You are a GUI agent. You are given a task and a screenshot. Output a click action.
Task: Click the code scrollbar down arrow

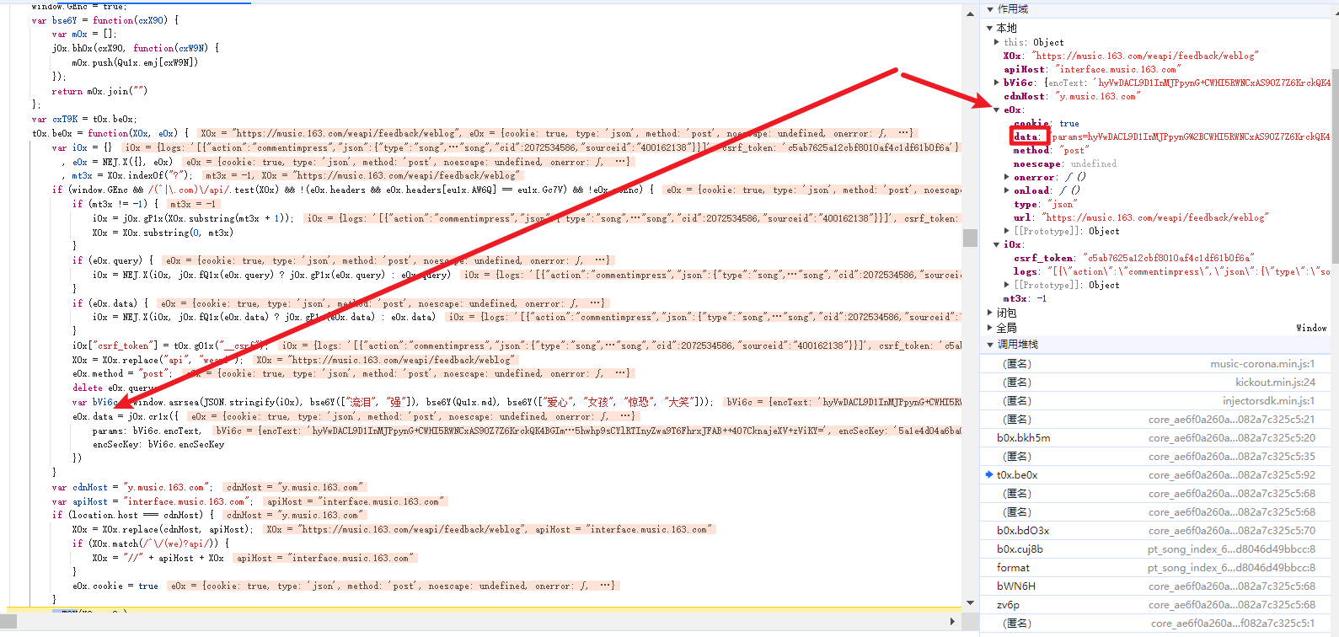[970, 603]
